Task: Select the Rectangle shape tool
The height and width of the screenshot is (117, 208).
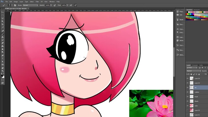Action: click(x=3, y=65)
